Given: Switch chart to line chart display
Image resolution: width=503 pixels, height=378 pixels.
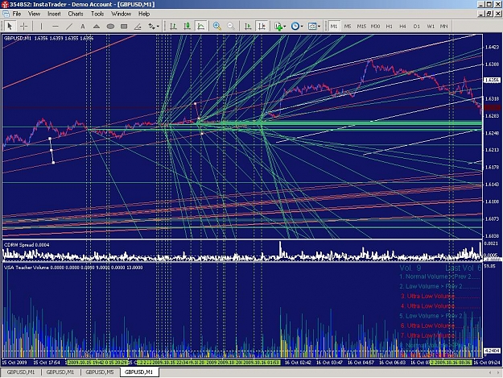Looking at the screenshot, I should [x=201, y=27].
